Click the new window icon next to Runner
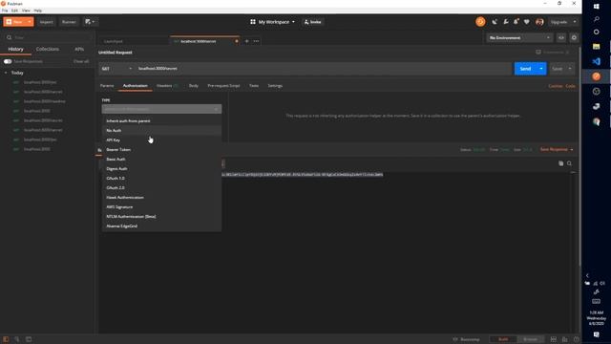The height and width of the screenshot is (344, 611). pos(90,22)
